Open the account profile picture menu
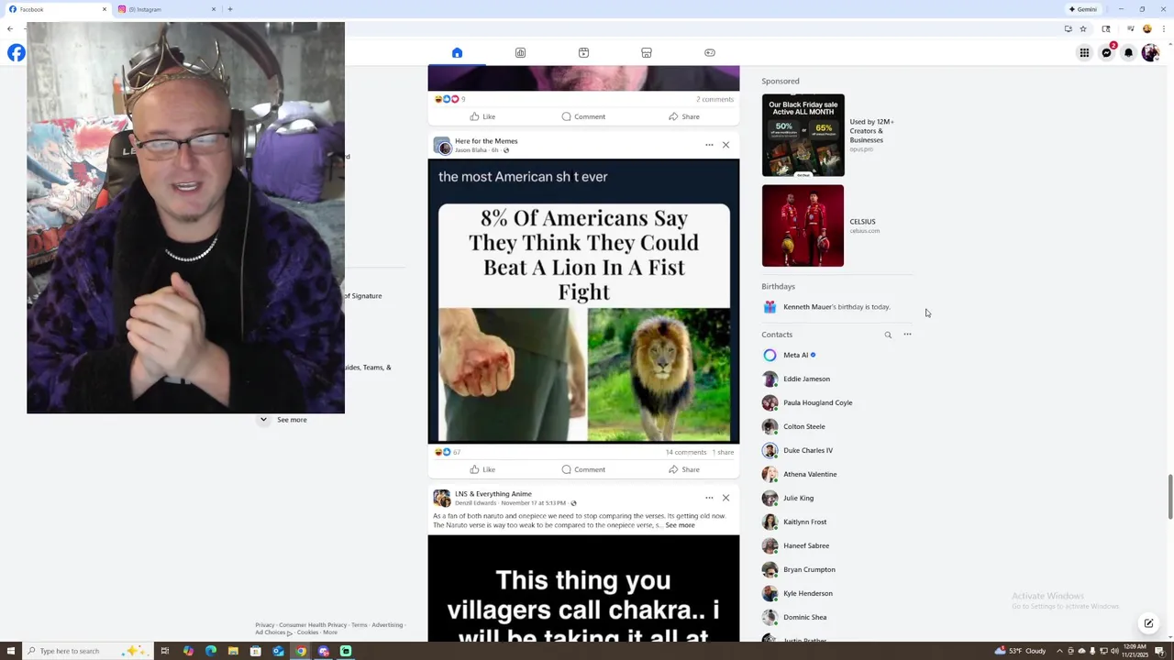The height and width of the screenshot is (660, 1174). click(1150, 53)
